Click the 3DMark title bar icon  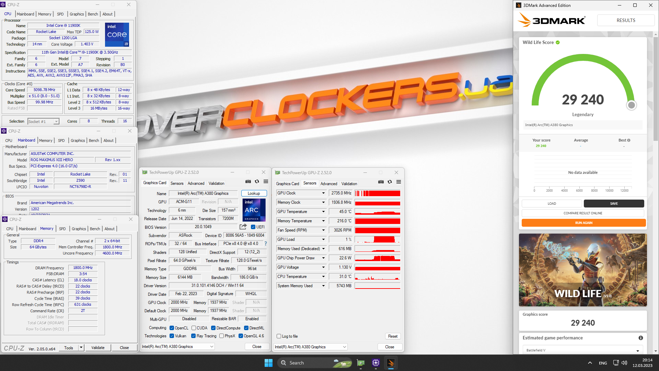click(x=519, y=5)
